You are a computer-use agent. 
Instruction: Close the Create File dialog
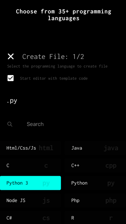11,56
